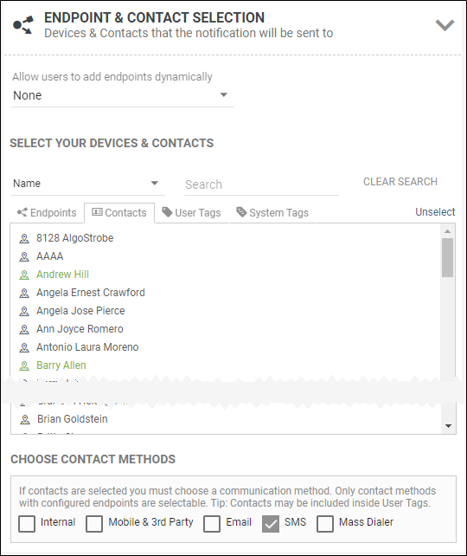Click the contact icon beside Brian Goldstein

click(25, 419)
